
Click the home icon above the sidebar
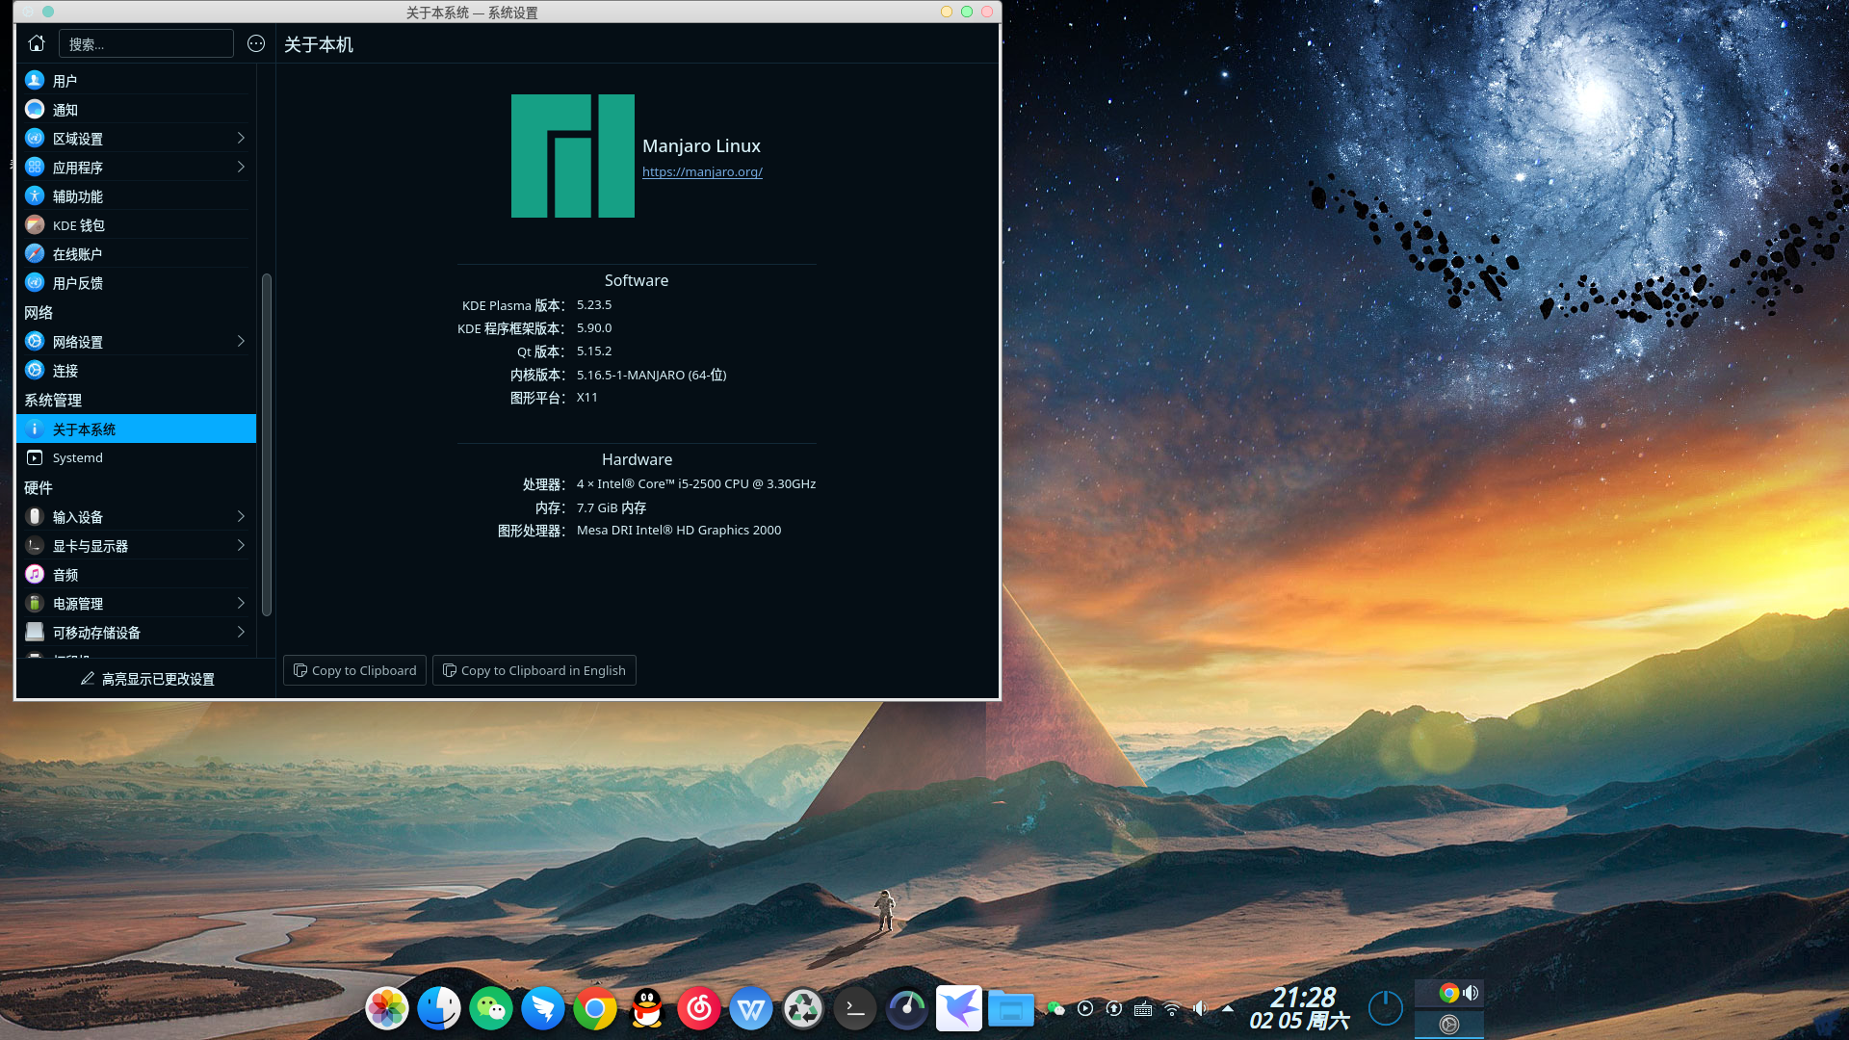(36, 43)
